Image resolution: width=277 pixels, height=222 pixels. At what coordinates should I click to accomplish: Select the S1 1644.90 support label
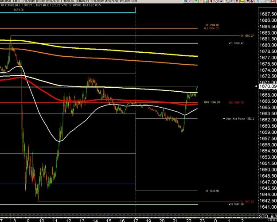tap(212, 191)
